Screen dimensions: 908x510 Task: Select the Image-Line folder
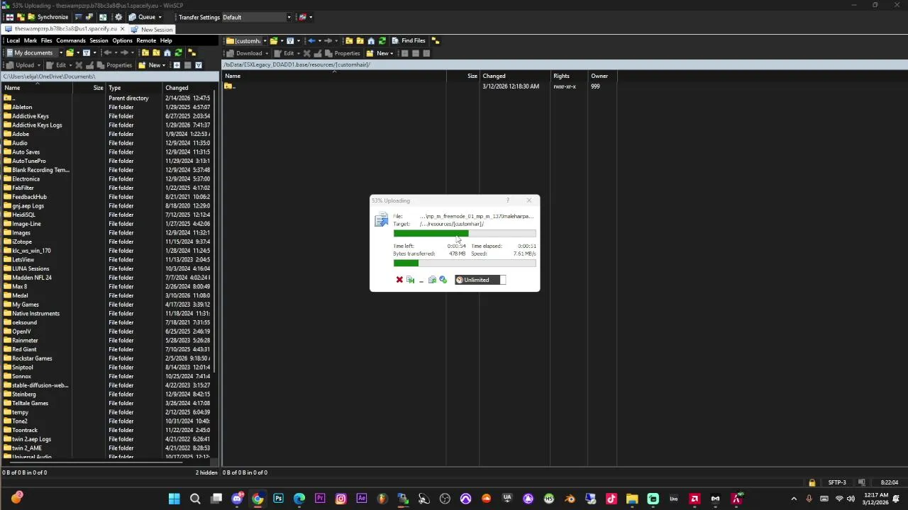pyautogui.click(x=26, y=224)
